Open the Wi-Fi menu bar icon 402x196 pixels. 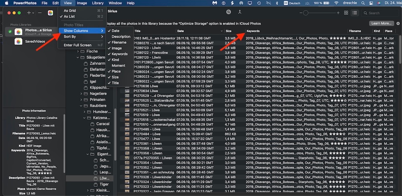(x=336, y=3)
